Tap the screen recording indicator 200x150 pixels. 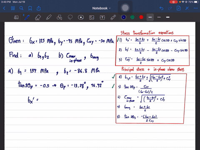pos(173,2)
